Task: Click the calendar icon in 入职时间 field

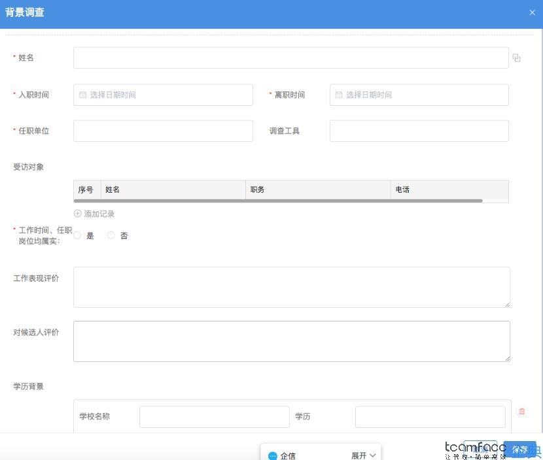Action: pyautogui.click(x=82, y=95)
